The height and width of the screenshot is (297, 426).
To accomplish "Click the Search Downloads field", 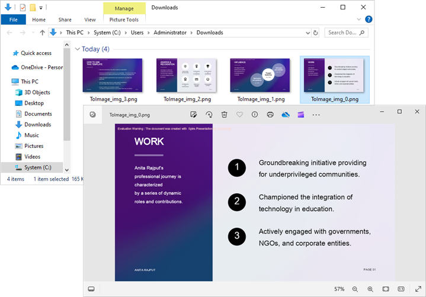I will tap(347, 33).
